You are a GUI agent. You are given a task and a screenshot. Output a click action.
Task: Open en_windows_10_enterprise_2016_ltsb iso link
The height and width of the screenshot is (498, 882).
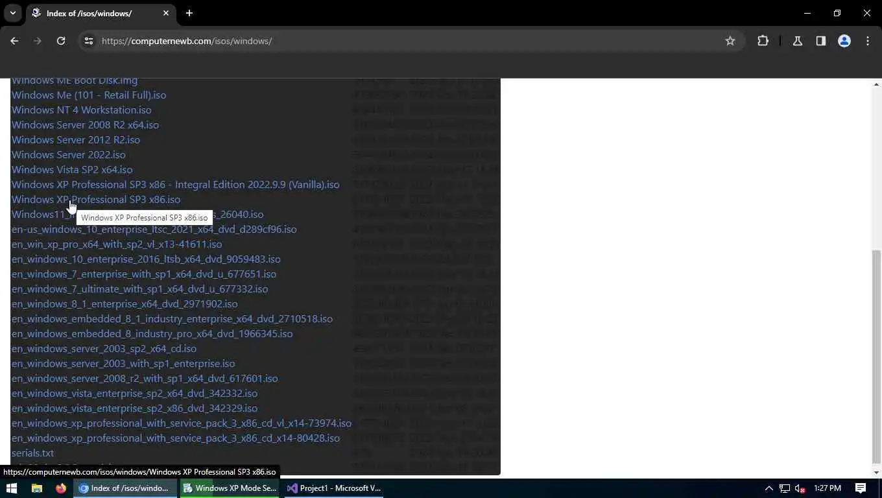tap(146, 259)
